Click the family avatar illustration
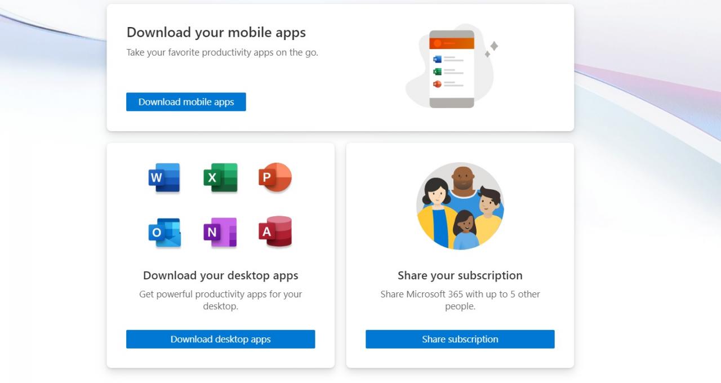 pos(460,206)
